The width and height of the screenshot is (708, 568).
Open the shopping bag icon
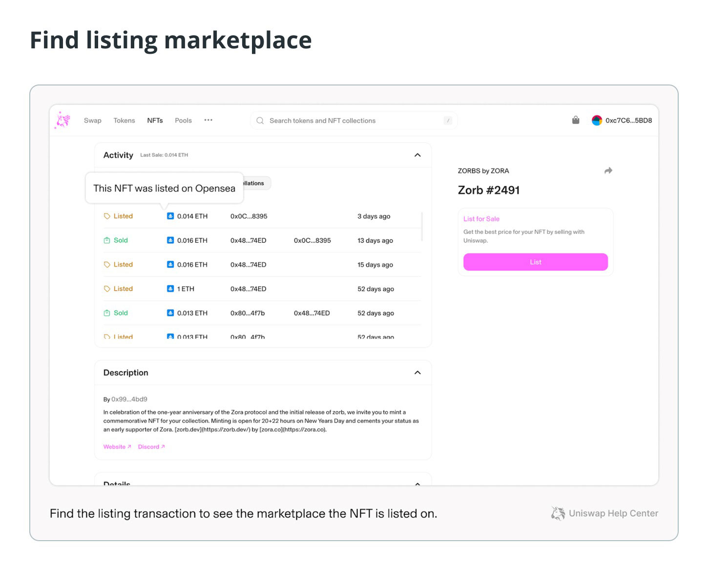pyautogui.click(x=576, y=120)
